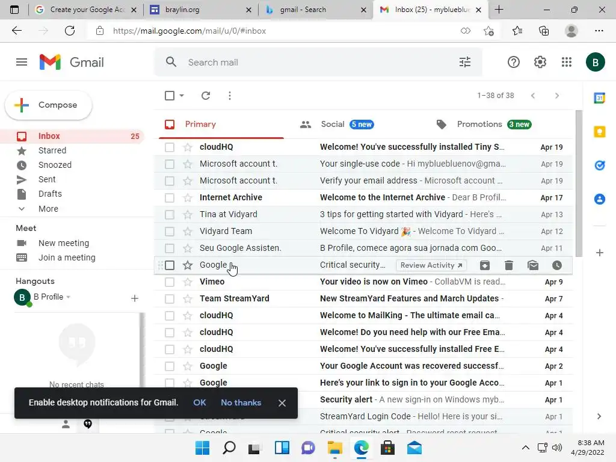This screenshot has height=462, width=616.
Task: Select the Vimeo email checkbox
Action: coord(170,282)
